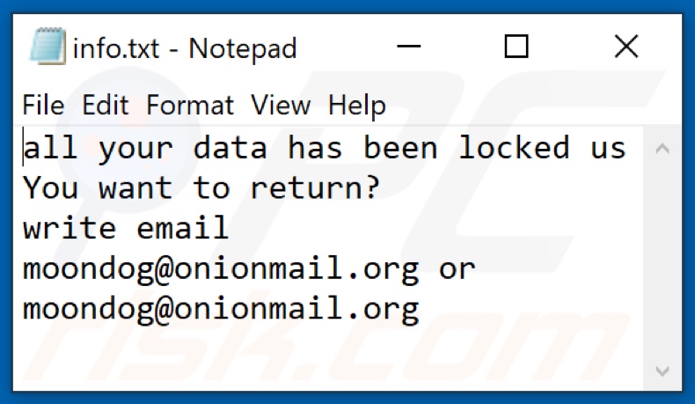Click the word "or" after the email
Viewport: 695px width, 404px height.
(457, 268)
